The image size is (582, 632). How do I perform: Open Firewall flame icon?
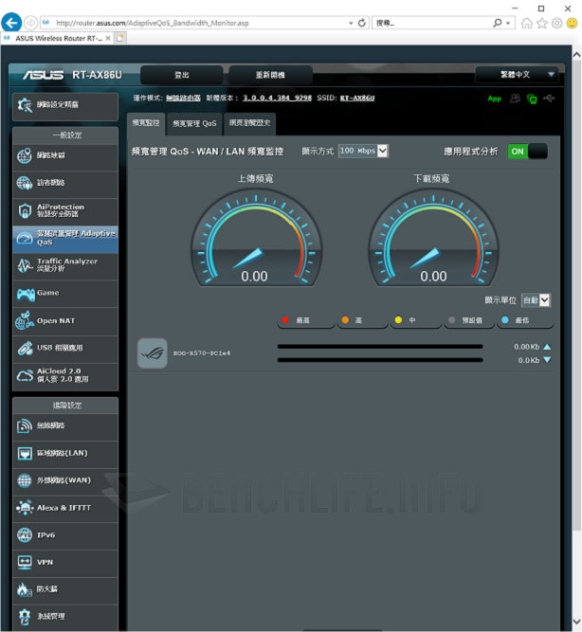(x=25, y=589)
